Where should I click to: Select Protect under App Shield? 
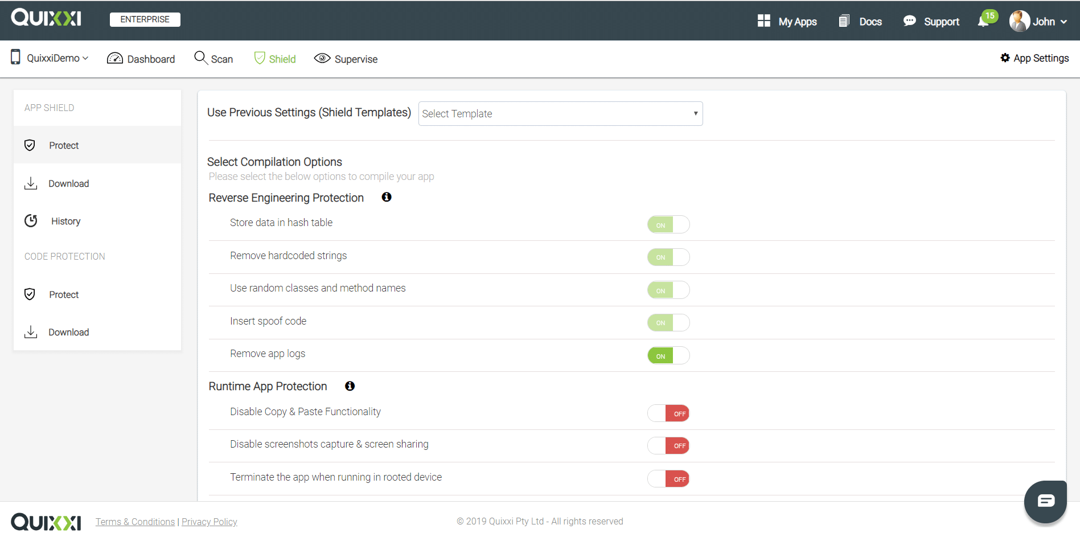pos(97,145)
